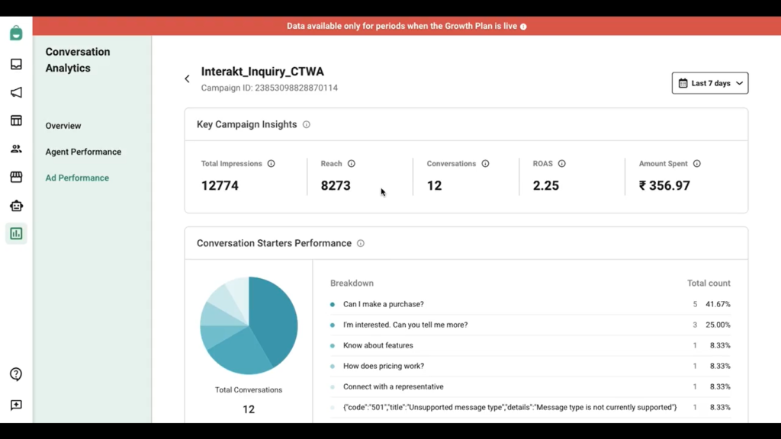Open the Automation bot icon

pos(16,206)
